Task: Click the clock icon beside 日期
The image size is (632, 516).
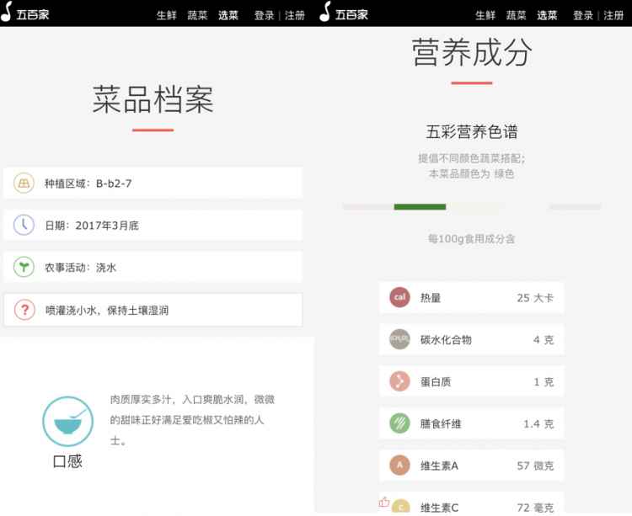Action: coord(24,225)
